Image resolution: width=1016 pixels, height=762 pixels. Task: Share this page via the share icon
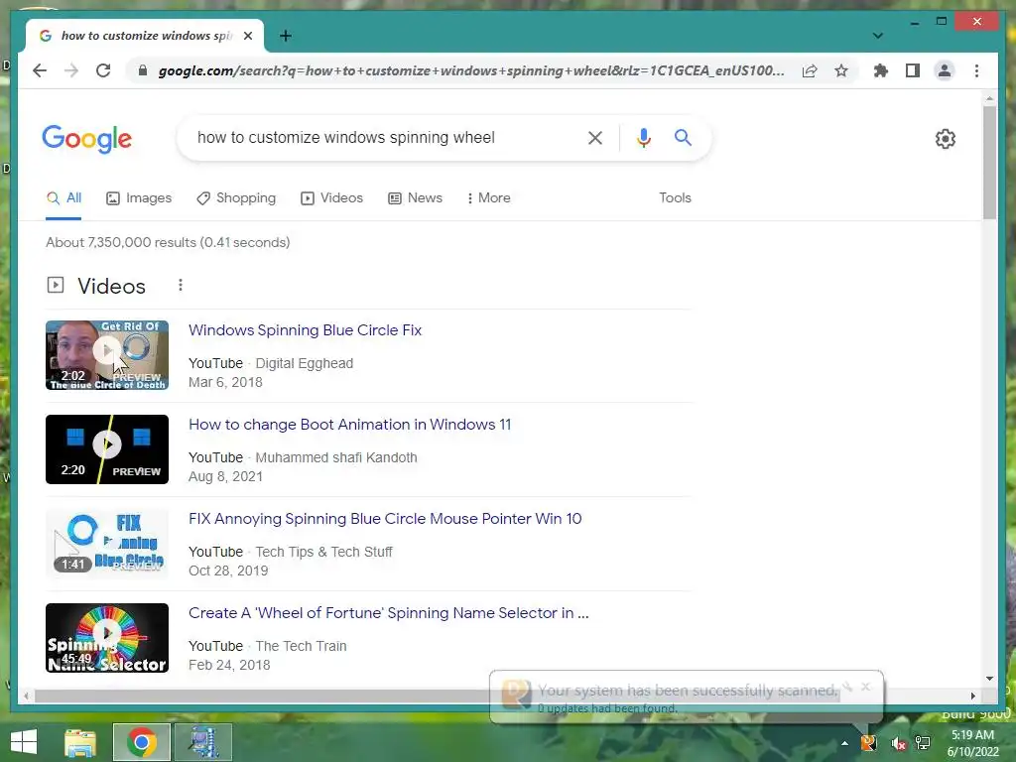click(810, 70)
